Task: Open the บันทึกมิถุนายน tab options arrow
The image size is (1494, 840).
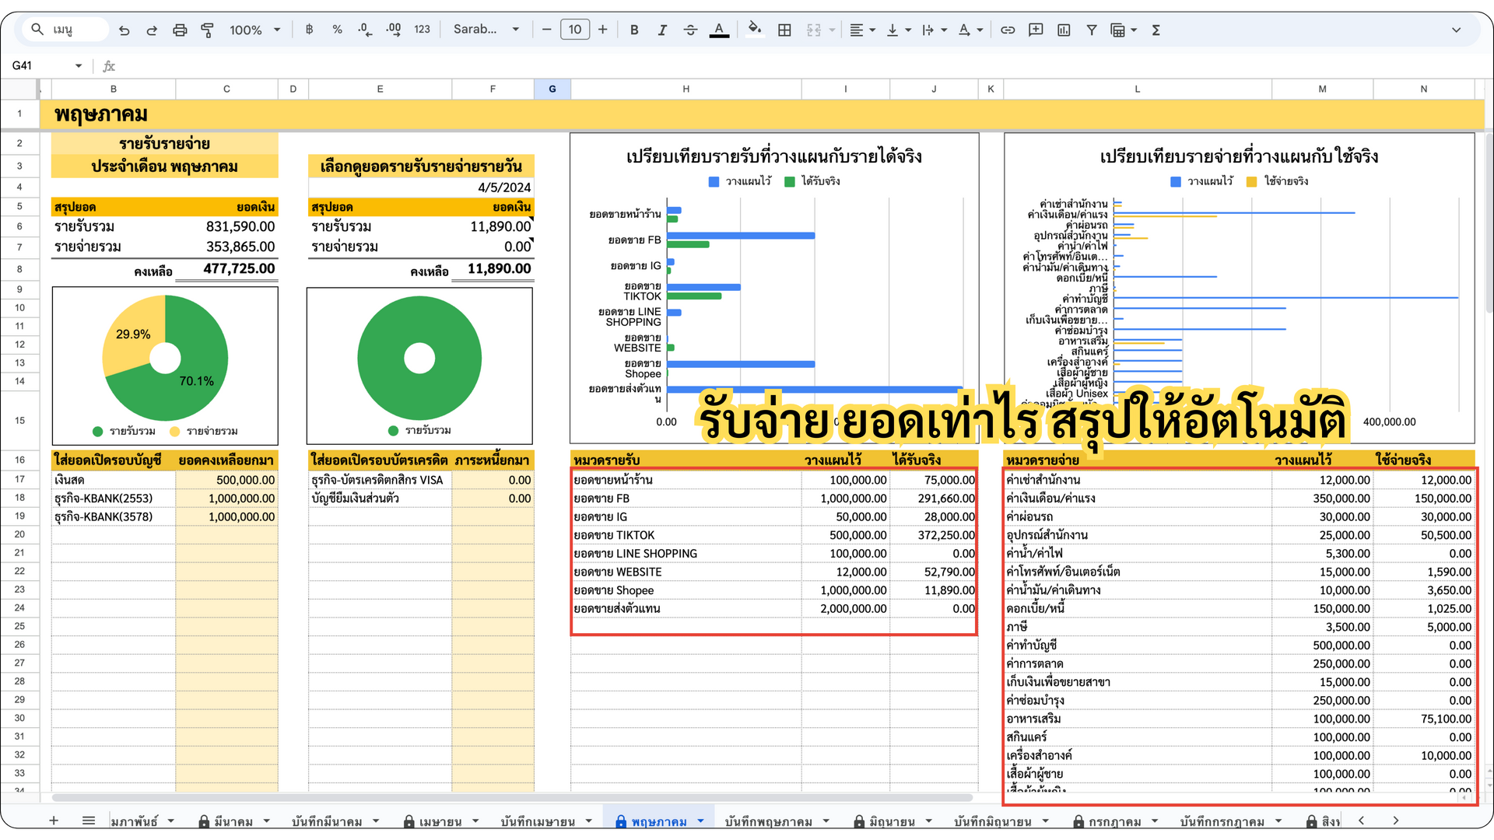Action: click(x=1045, y=821)
